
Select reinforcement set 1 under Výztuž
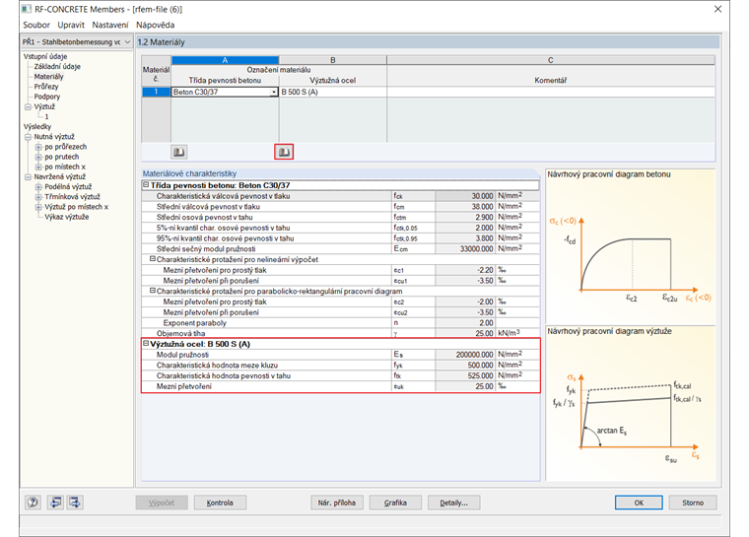(x=47, y=116)
